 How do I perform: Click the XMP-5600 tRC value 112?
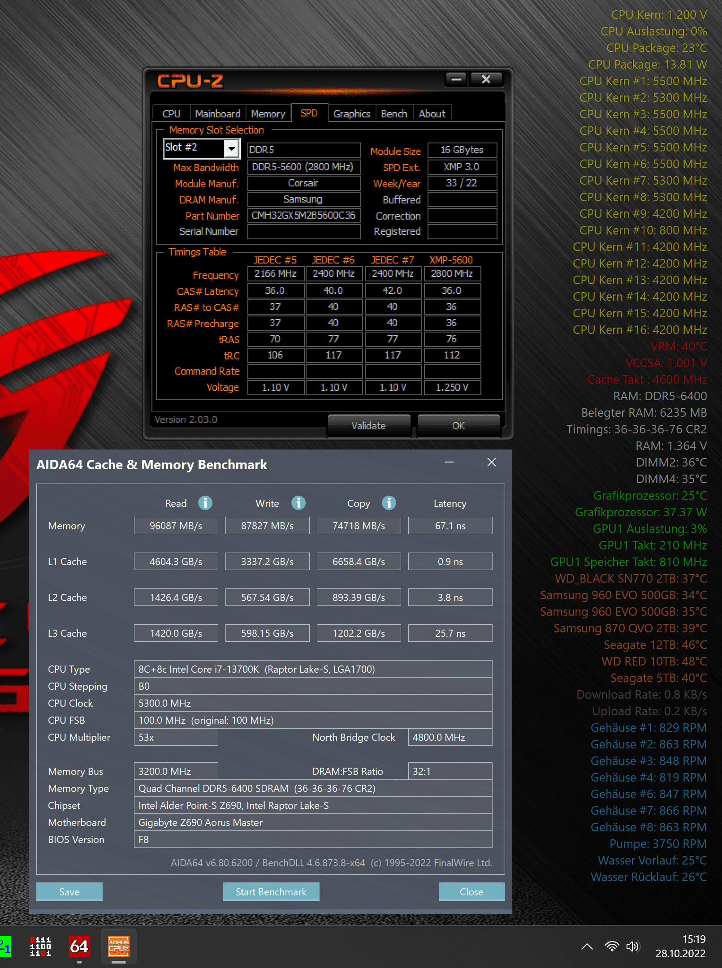[x=452, y=355]
